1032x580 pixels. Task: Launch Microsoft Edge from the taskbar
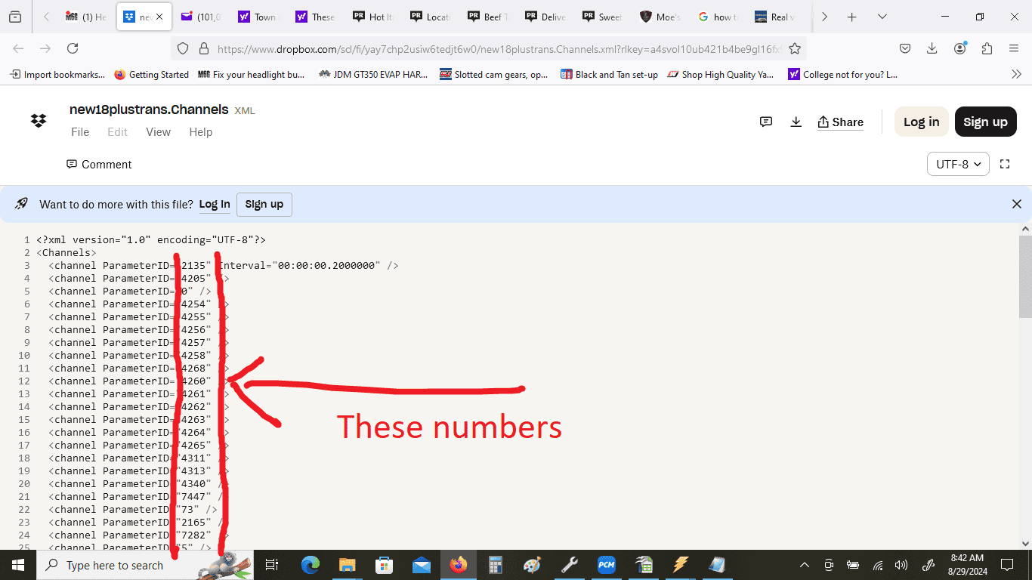point(311,565)
